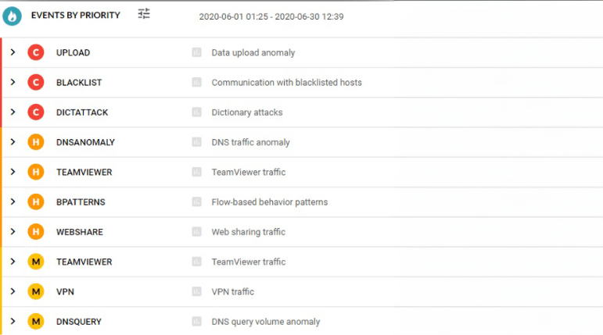Expand the DICTATTACK event row
Screen dimensions: 603x335
pyautogui.click(x=13, y=112)
